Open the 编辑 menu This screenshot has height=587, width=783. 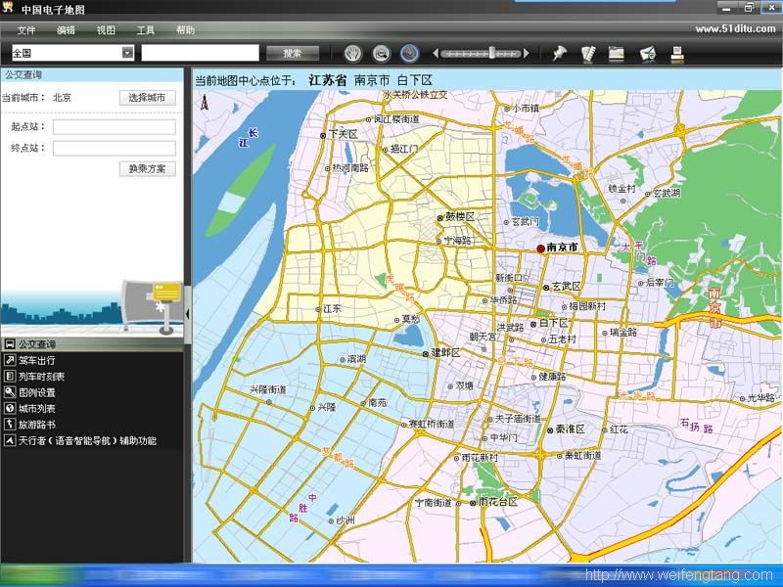click(66, 30)
